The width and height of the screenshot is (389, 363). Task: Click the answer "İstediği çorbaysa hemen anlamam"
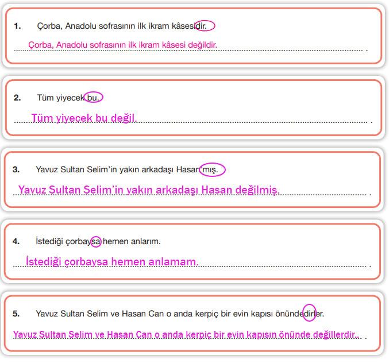click(x=112, y=261)
